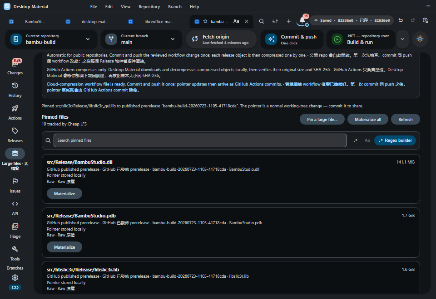This screenshot has height=299, width=436.
Task: Click the star icon on bambu tab
Action: pyautogui.click(x=205, y=21)
